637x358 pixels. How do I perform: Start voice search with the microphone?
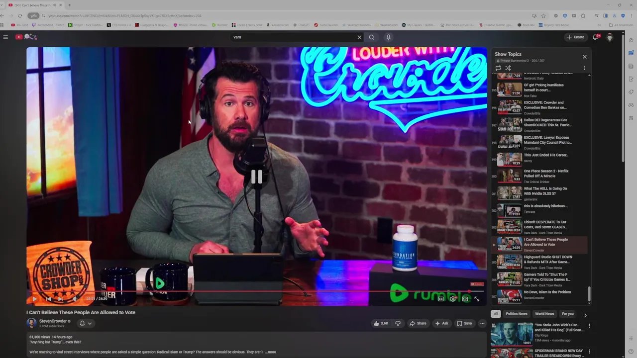[388, 37]
